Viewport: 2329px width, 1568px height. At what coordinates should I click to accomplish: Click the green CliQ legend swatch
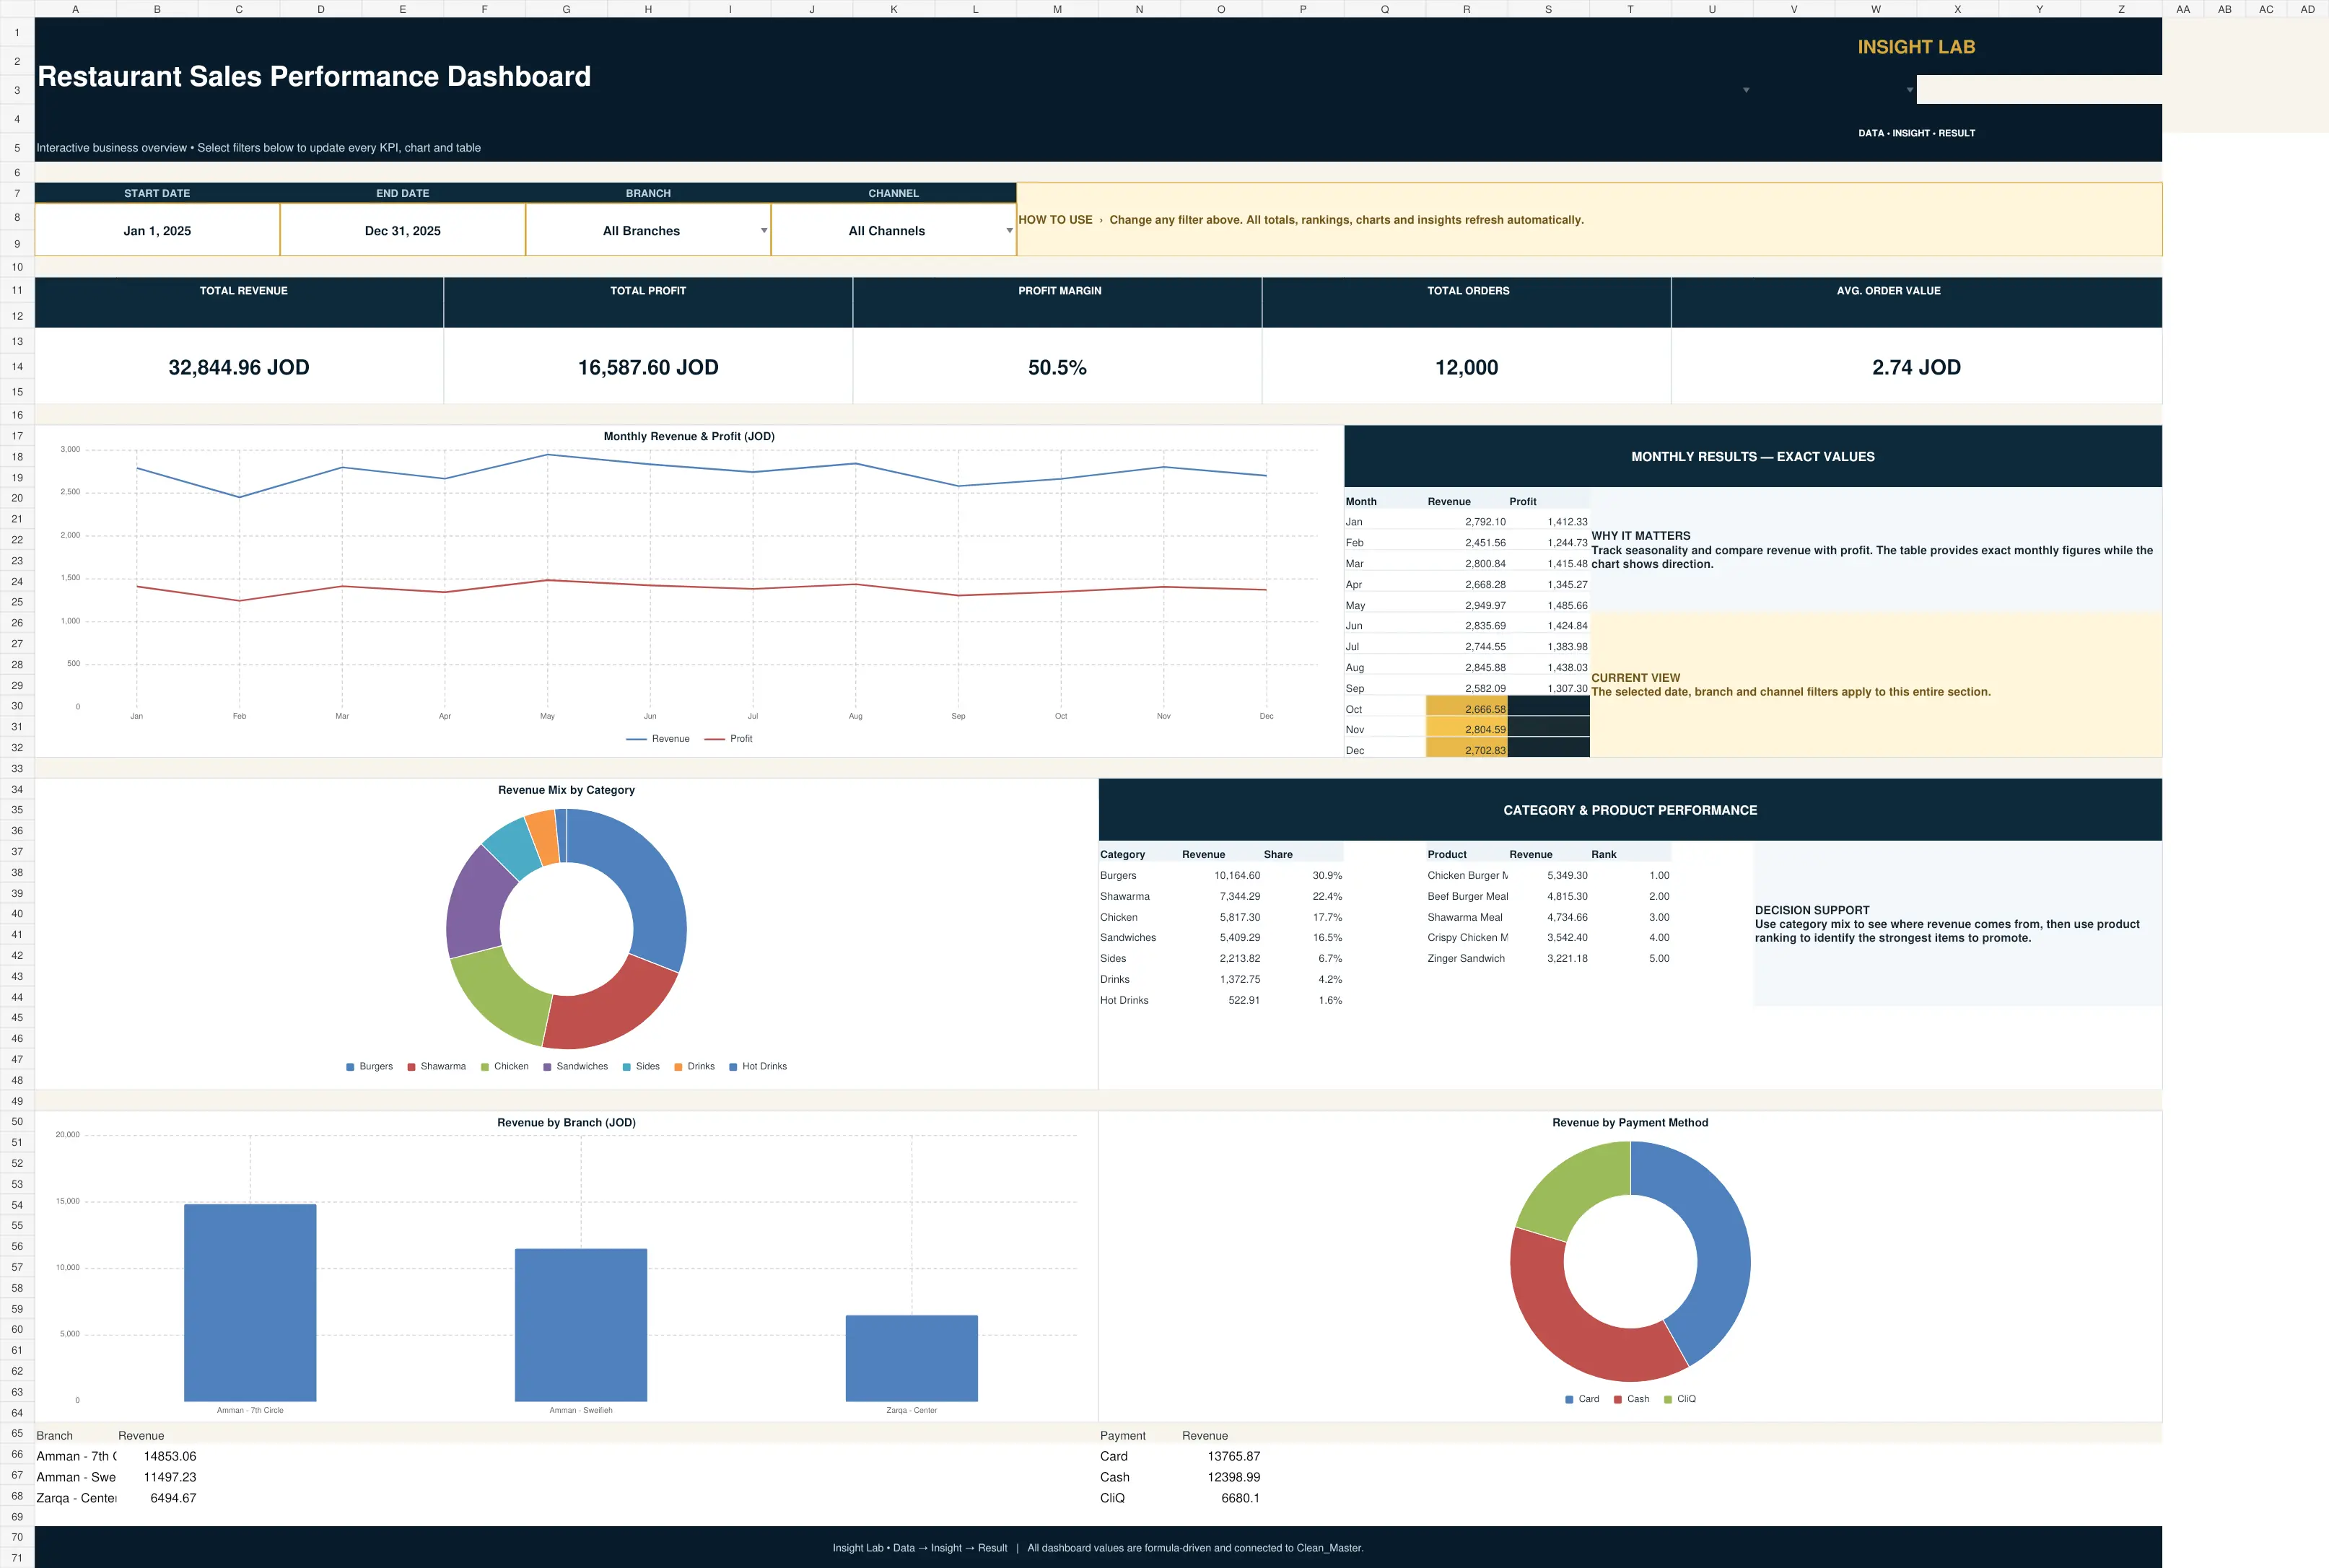pos(1668,1400)
